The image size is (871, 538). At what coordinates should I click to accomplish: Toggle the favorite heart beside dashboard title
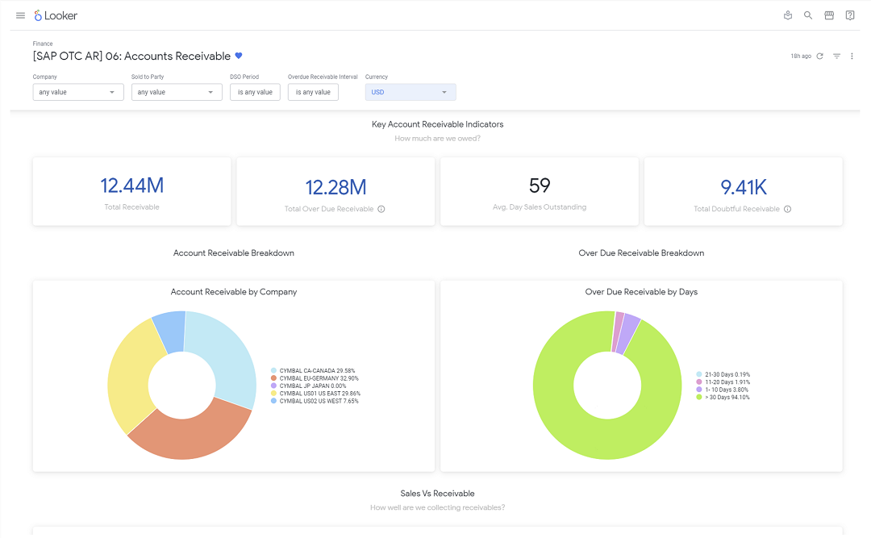[239, 56]
